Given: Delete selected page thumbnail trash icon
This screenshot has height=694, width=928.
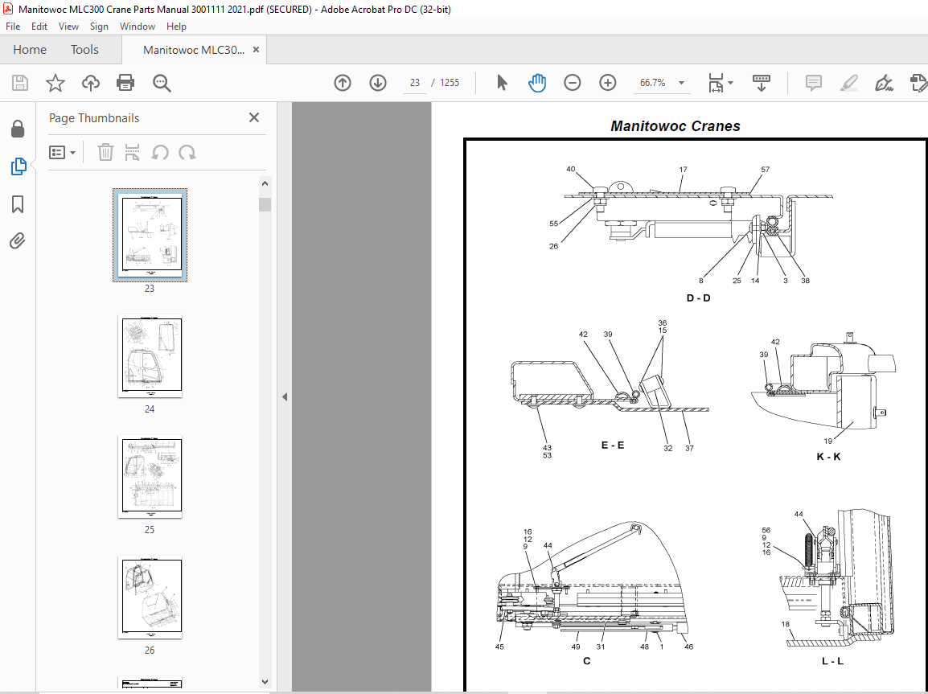Looking at the screenshot, I should click(105, 153).
